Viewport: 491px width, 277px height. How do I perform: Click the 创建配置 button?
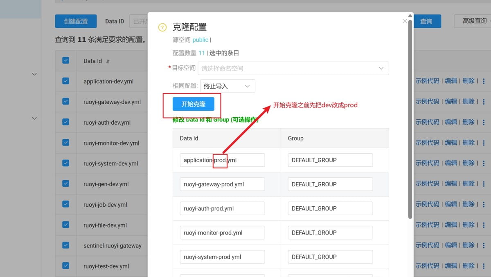[x=76, y=21]
